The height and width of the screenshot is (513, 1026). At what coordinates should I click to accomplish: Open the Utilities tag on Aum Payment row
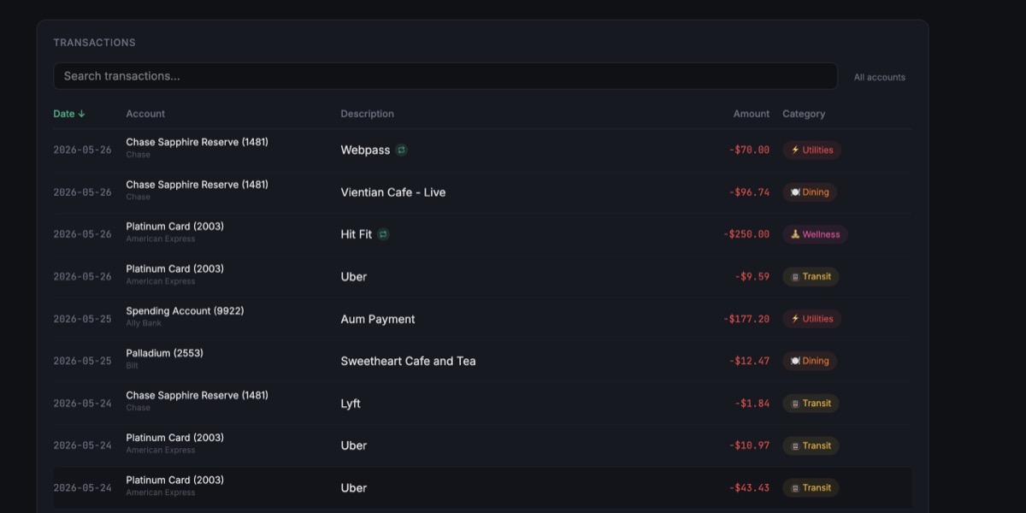(811, 319)
